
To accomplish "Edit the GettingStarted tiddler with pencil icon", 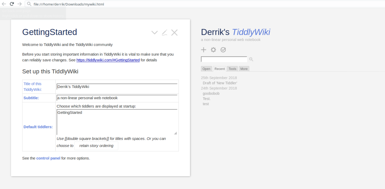I will tap(165, 32).
